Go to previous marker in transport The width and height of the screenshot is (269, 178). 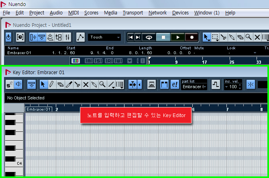pos(130,37)
